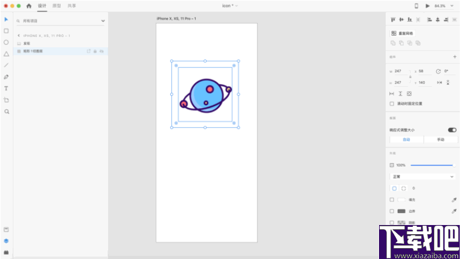This screenshot has height=259, width=461.
Task: Click the Repeat Grid button
Action: tap(402, 33)
